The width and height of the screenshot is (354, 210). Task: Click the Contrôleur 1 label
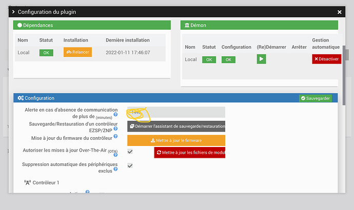point(46,182)
